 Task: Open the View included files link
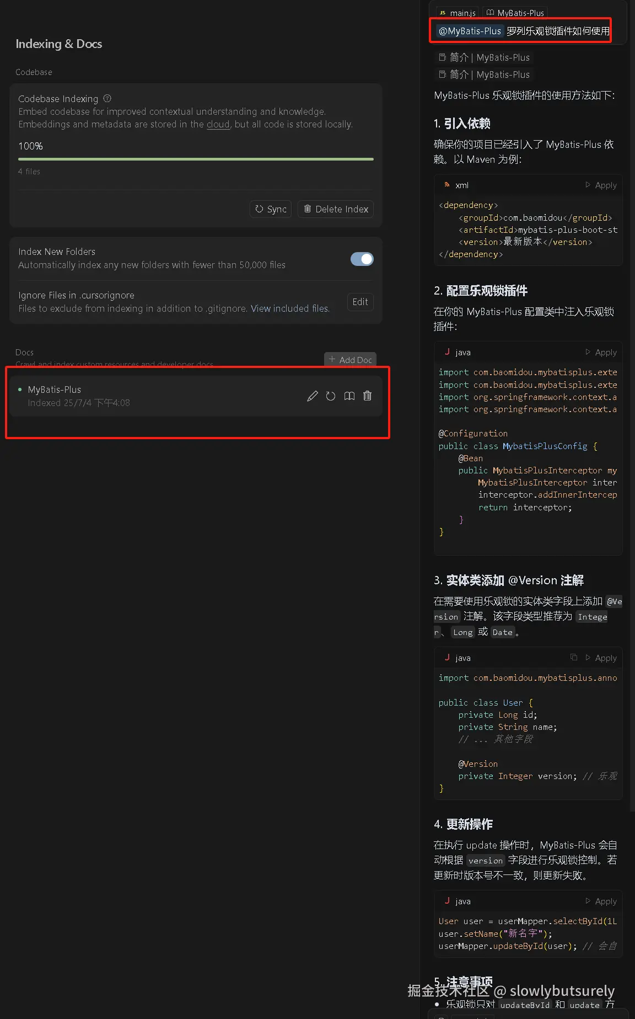[x=290, y=308]
